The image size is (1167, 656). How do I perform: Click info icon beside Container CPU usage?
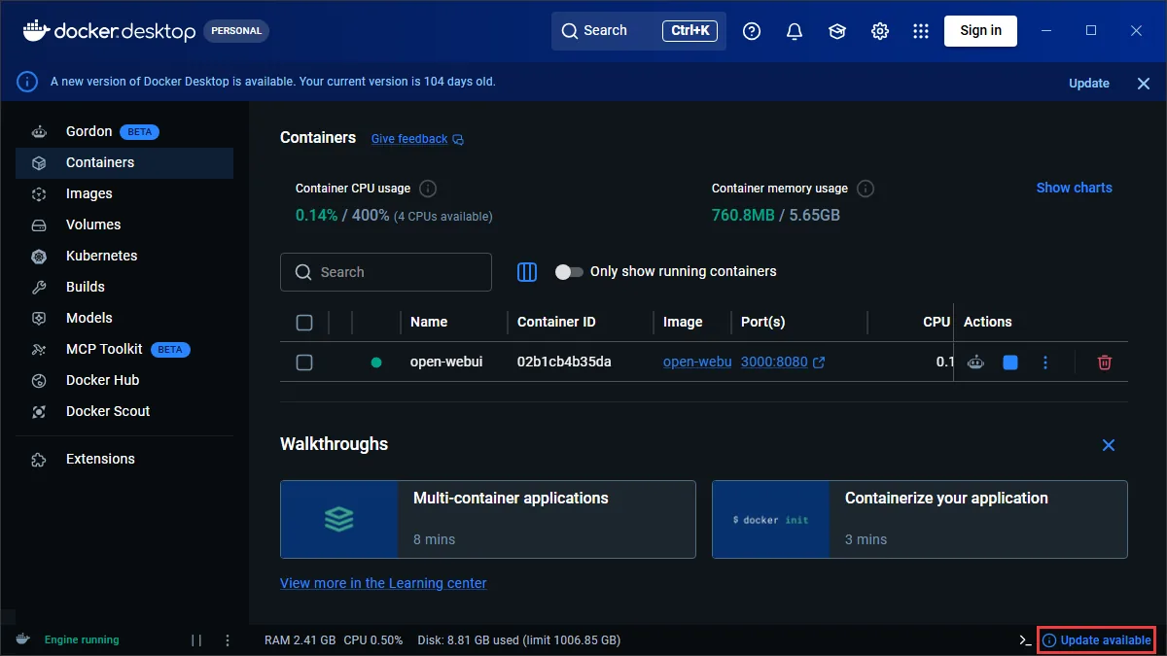point(428,189)
